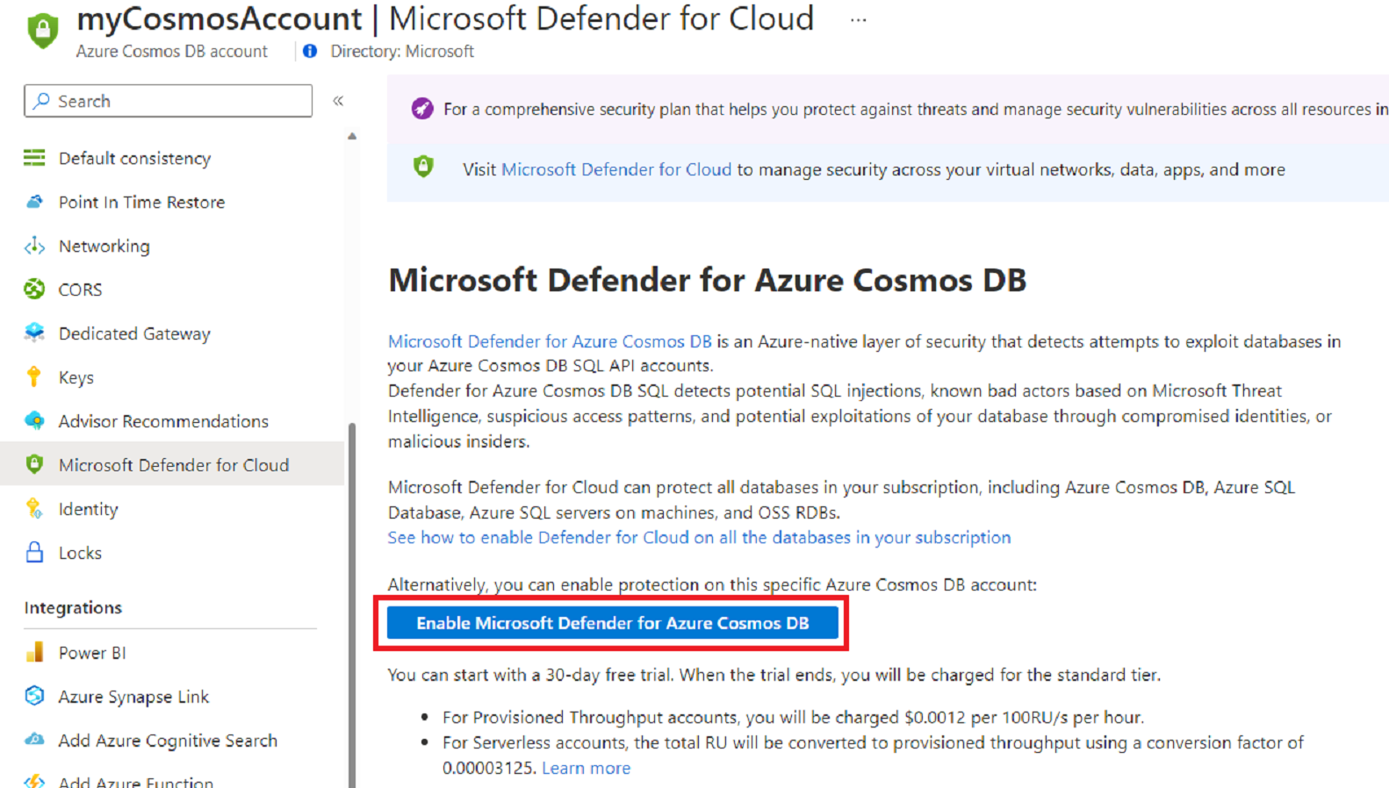1389x788 pixels.
Task: Open Microsoft Defender for Azure Cosmos DB link
Action: (x=550, y=341)
